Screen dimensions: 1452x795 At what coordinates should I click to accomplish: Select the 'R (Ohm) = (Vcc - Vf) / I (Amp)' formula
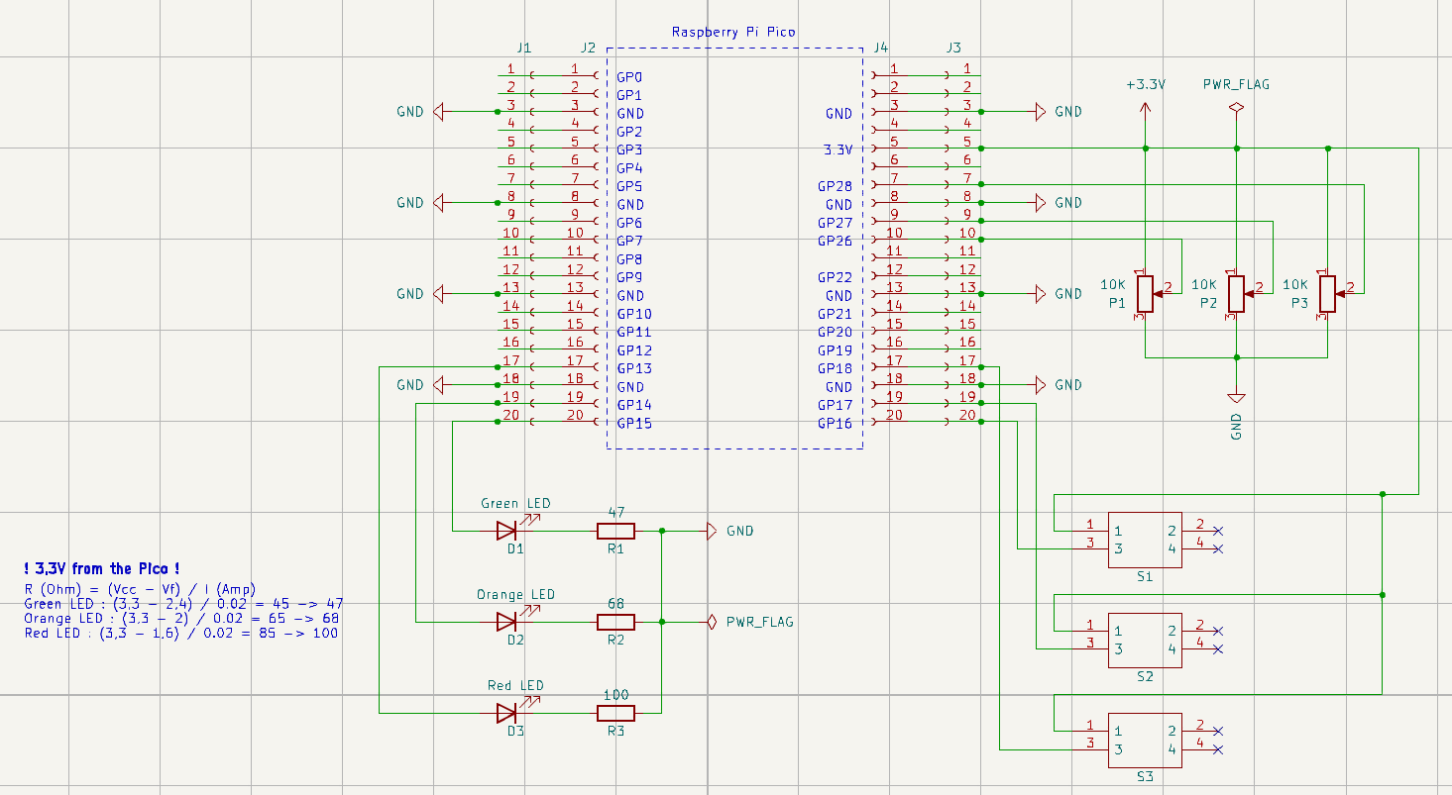click(140, 589)
